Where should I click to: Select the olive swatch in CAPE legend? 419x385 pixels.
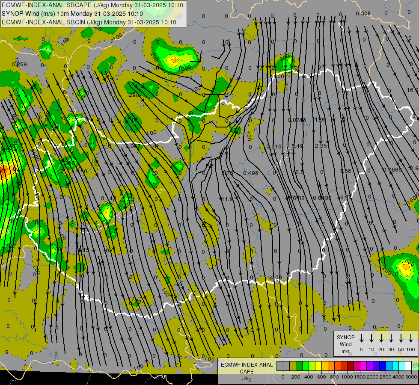293,366
